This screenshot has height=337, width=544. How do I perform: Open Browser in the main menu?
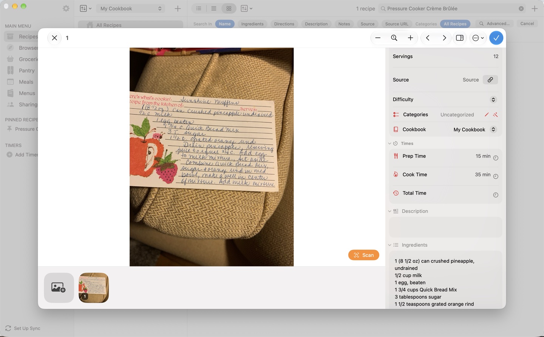22,48
